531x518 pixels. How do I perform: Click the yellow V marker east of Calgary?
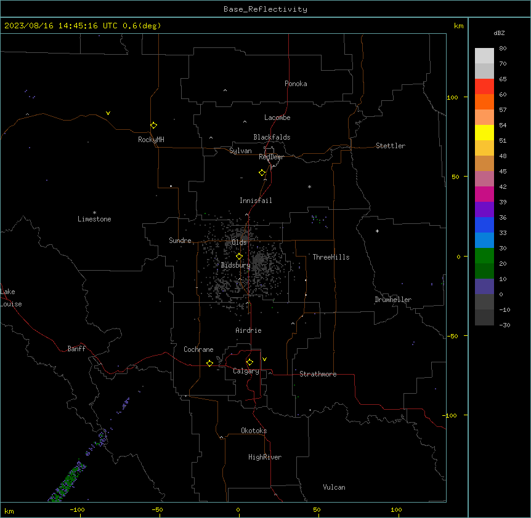point(264,359)
